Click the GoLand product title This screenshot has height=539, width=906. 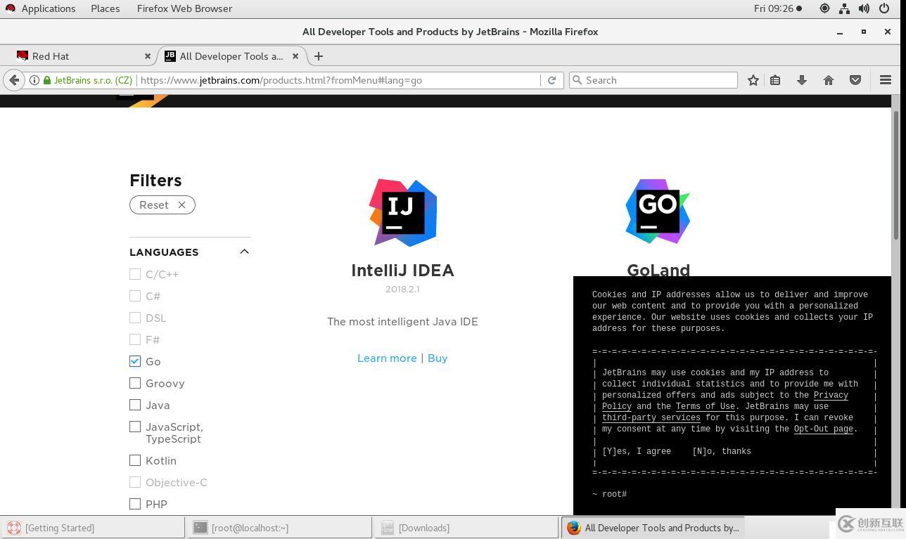[658, 270]
